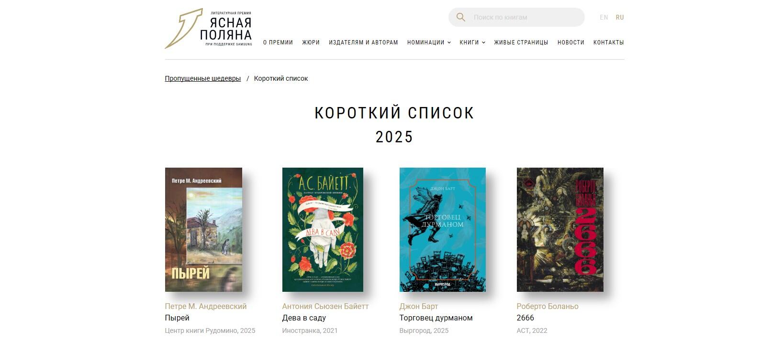
Task: Open the Торговец дурманом book cover
Action: (443, 230)
